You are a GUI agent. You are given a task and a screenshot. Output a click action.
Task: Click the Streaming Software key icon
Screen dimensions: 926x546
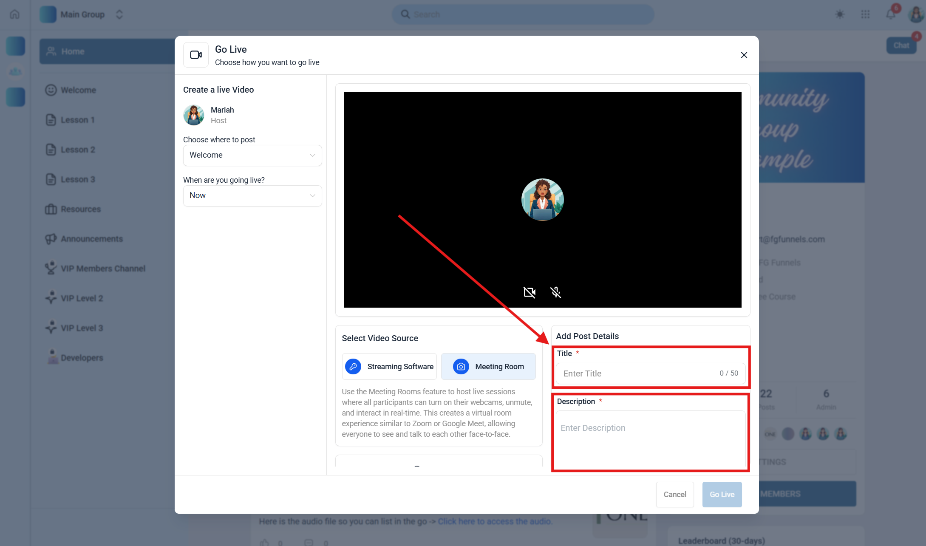point(353,366)
